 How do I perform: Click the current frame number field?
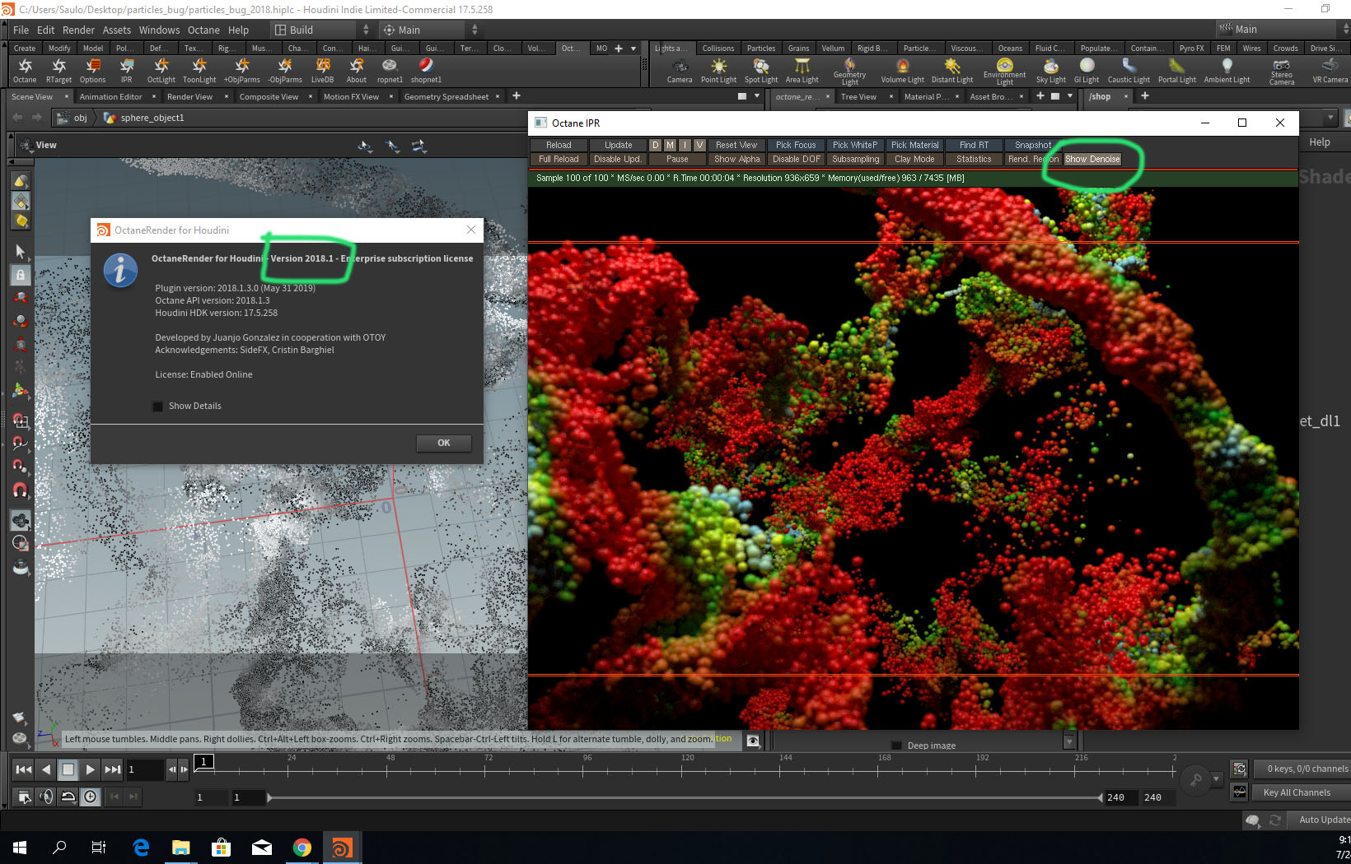[x=145, y=769]
